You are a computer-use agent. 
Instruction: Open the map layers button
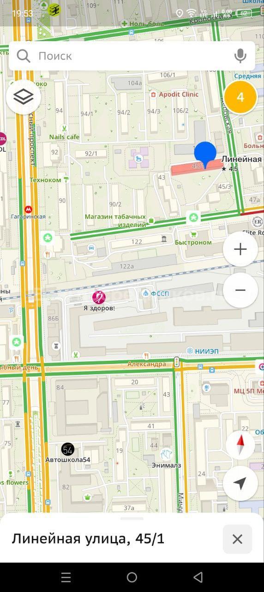pyautogui.click(x=24, y=97)
